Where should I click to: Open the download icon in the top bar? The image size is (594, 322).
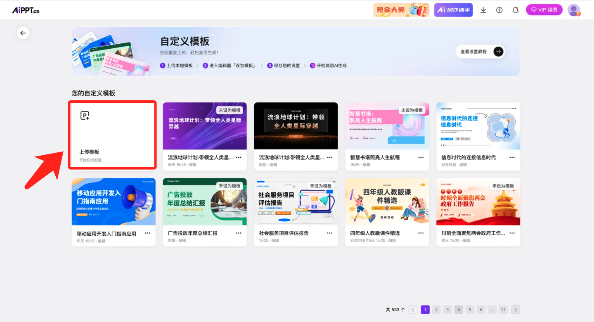[483, 10]
